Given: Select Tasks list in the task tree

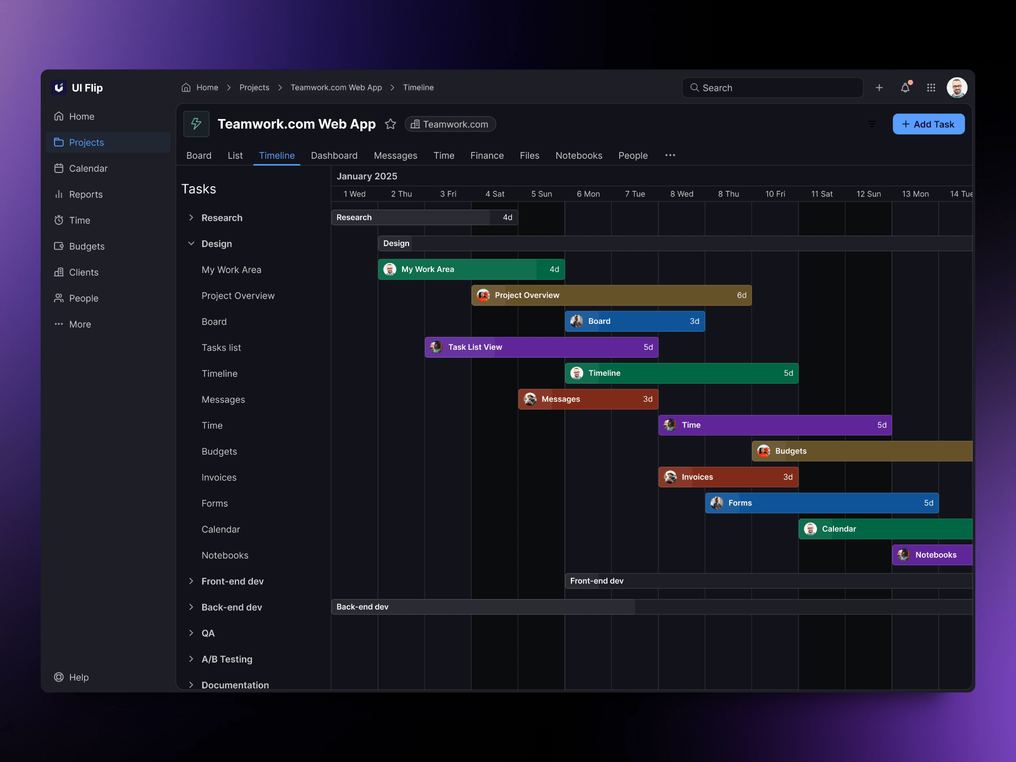Looking at the screenshot, I should 221,348.
